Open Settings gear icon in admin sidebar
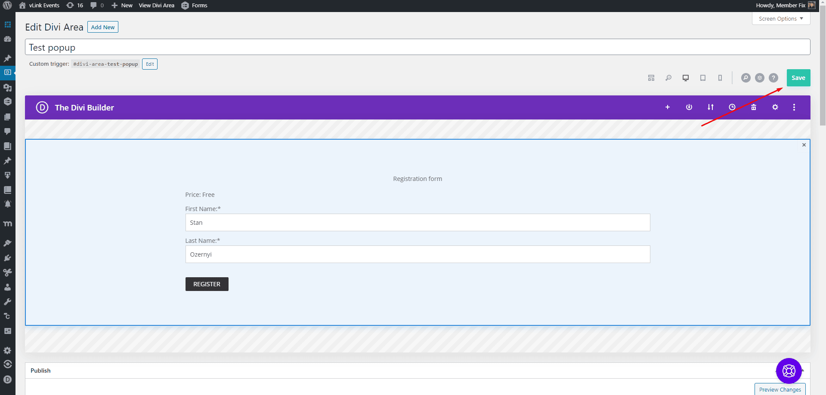The width and height of the screenshot is (826, 395). click(7, 350)
